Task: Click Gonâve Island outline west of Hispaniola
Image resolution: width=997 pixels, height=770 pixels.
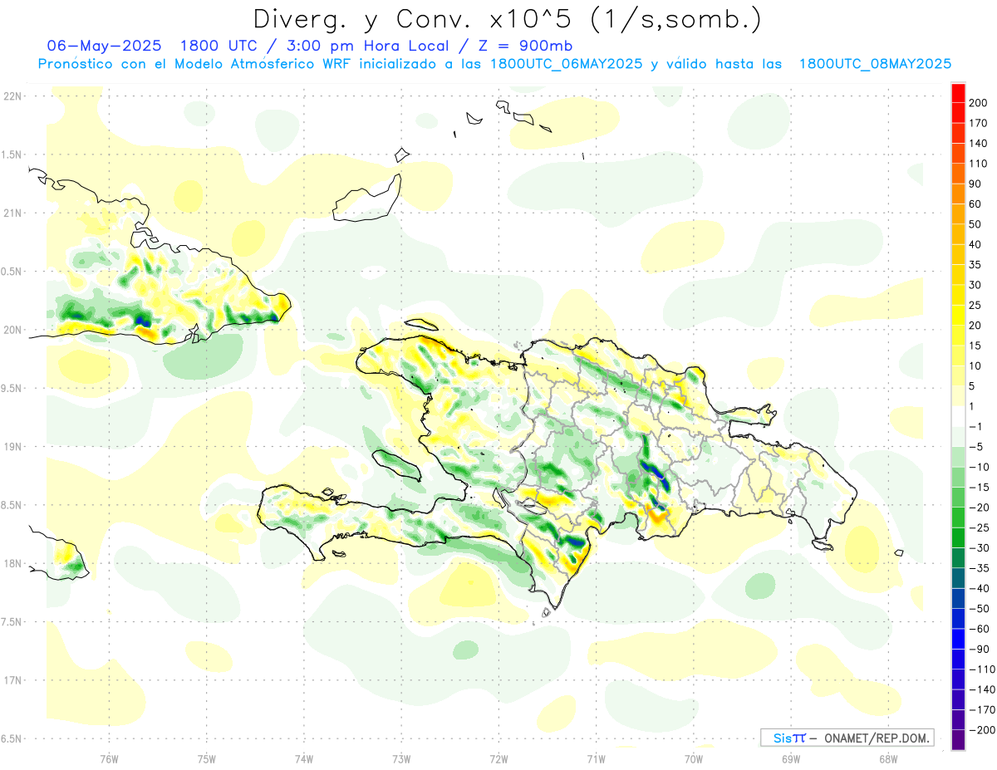Action: point(396,464)
